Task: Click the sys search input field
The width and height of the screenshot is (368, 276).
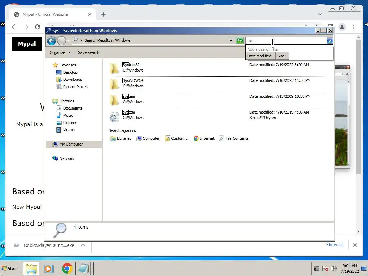Action: coord(286,41)
